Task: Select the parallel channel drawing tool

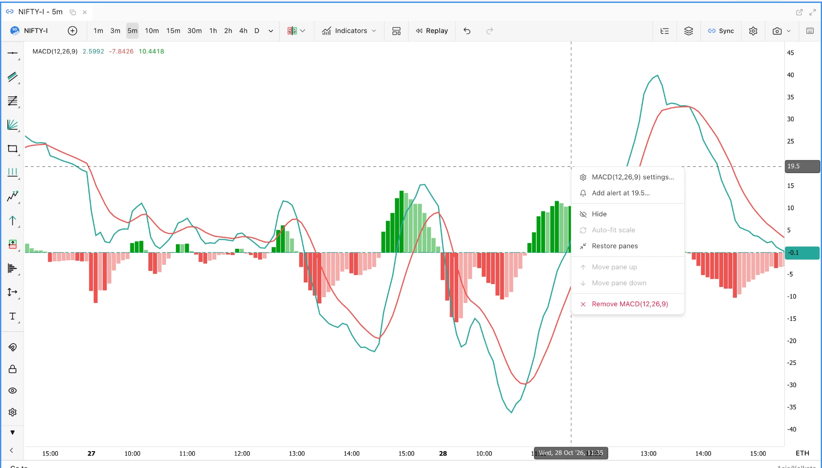Action: point(13,77)
